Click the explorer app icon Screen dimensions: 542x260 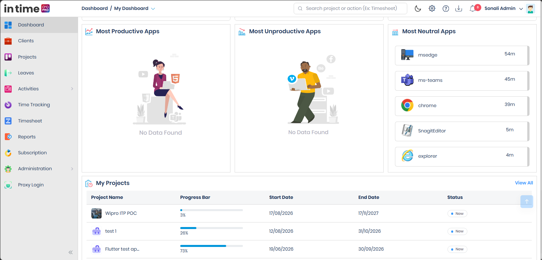(407, 156)
